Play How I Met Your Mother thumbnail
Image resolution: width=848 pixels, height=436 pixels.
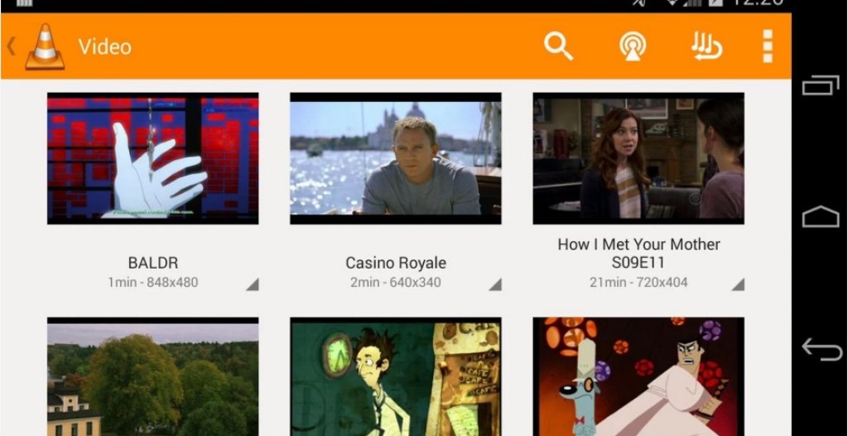(x=638, y=158)
